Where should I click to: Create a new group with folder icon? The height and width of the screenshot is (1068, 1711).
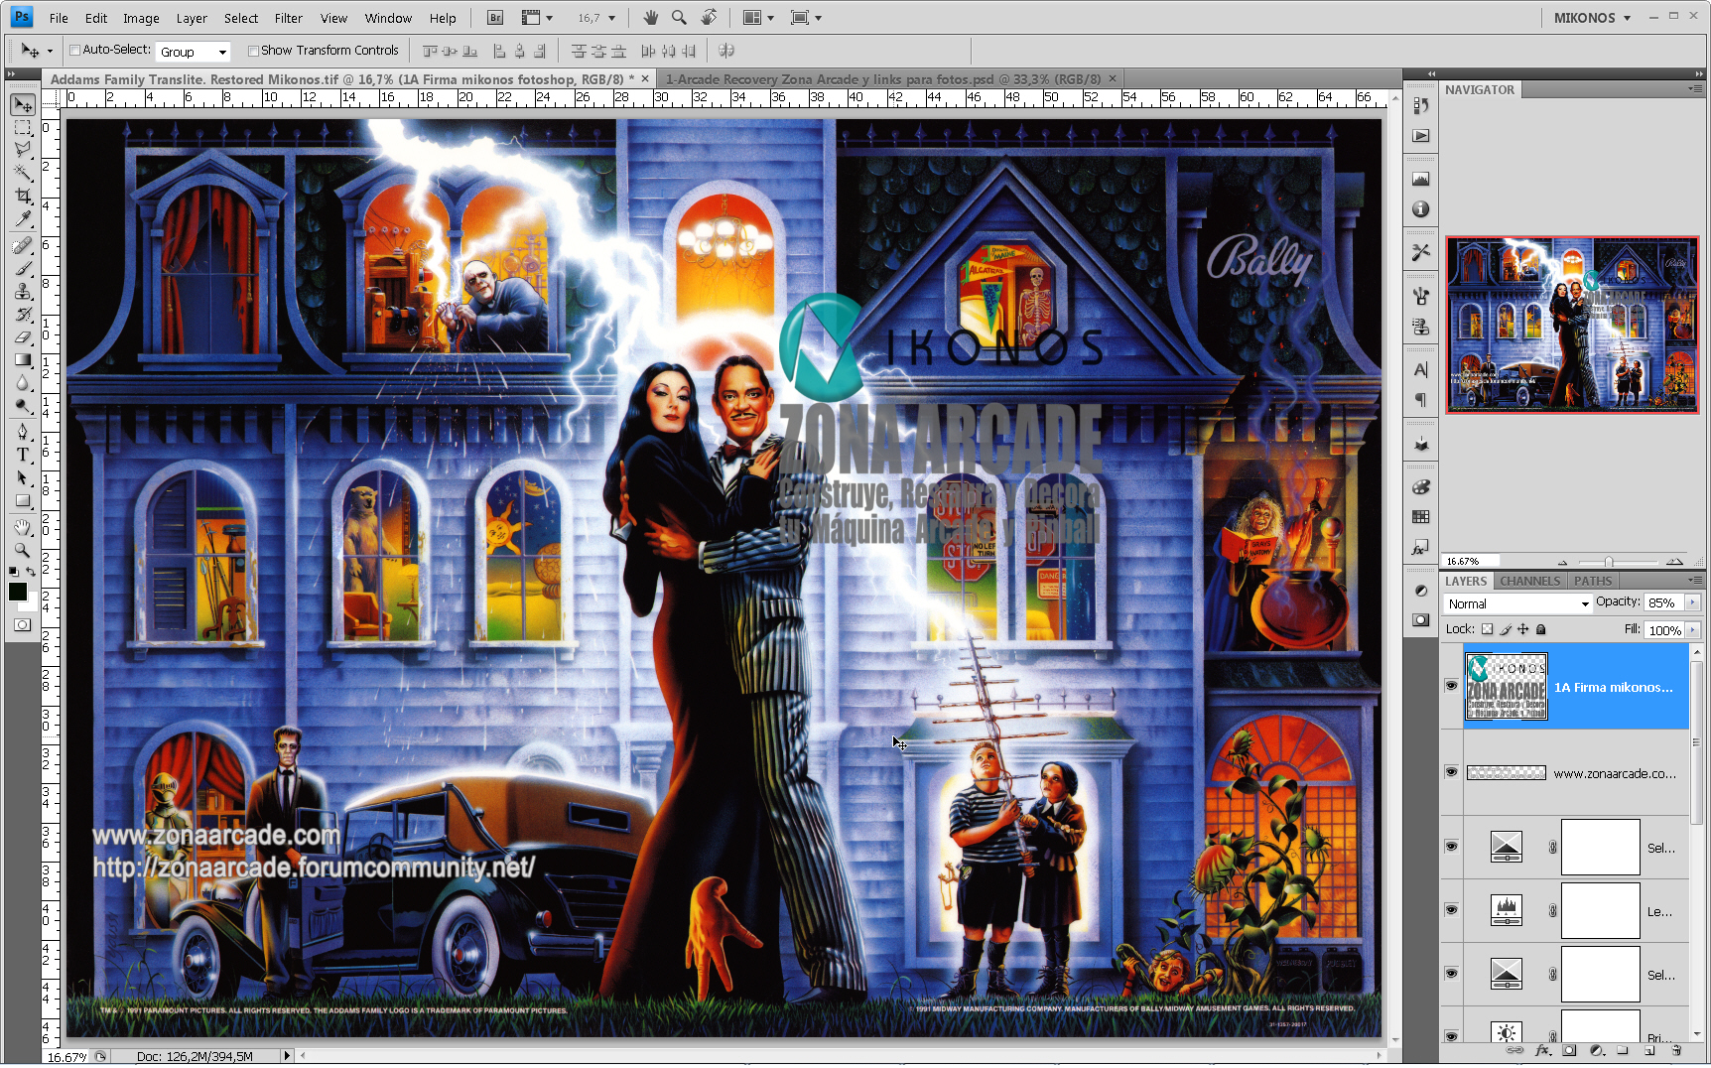coord(1622,1050)
